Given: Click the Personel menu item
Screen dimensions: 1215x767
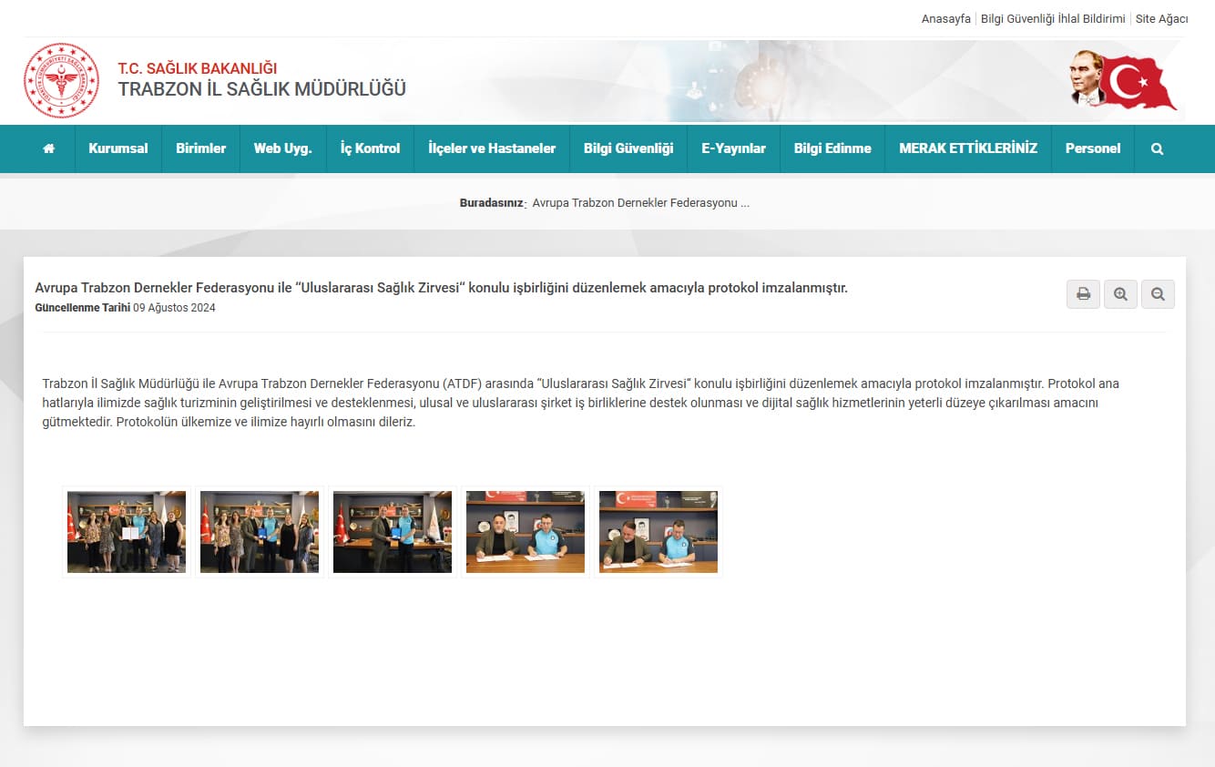Looking at the screenshot, I should pyautogui.click(x=1092, y=148).
